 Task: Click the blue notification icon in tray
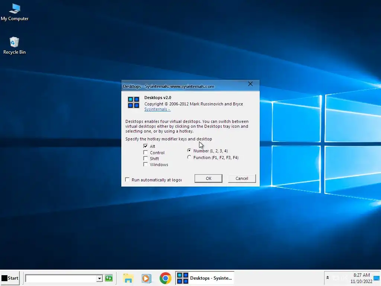(377, 278)
